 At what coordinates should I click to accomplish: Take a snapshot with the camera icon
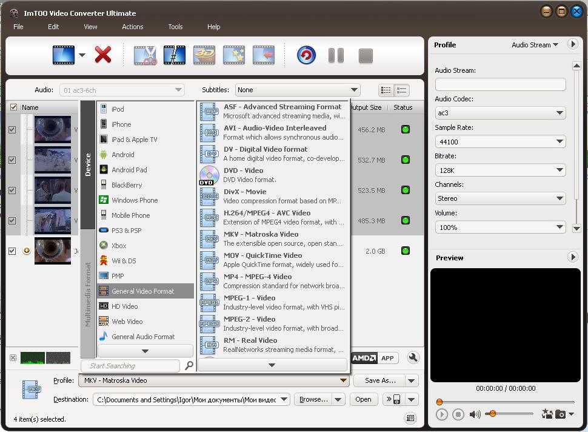(560, 414)
